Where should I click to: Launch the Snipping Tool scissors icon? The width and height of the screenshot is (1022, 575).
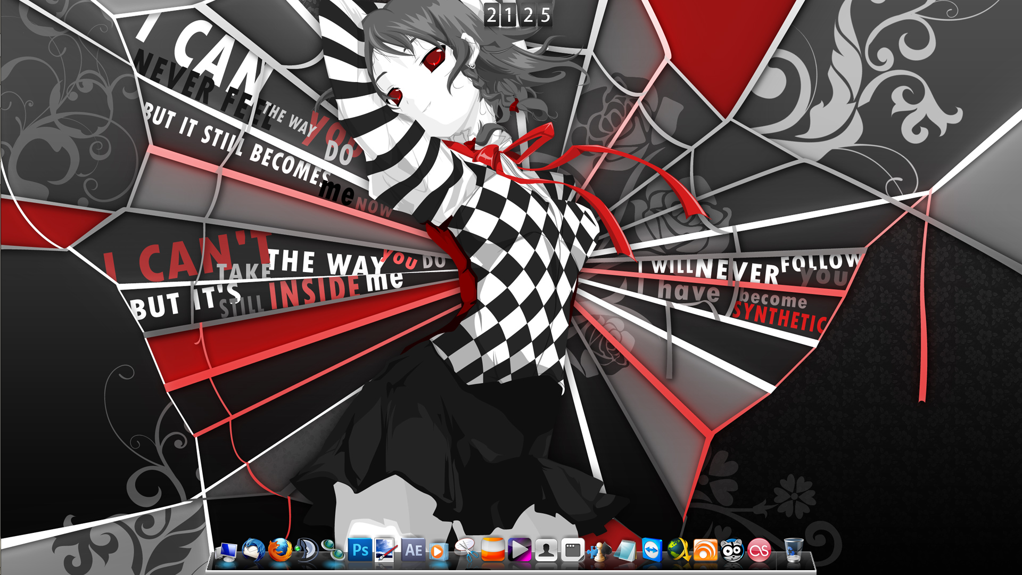[466, 550]
